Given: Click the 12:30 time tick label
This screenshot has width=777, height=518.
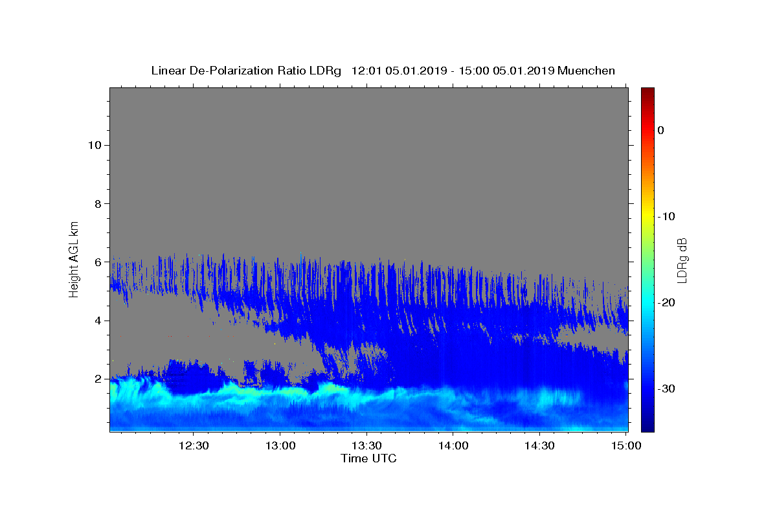Looking at the screenshot, I should point(194,445).
